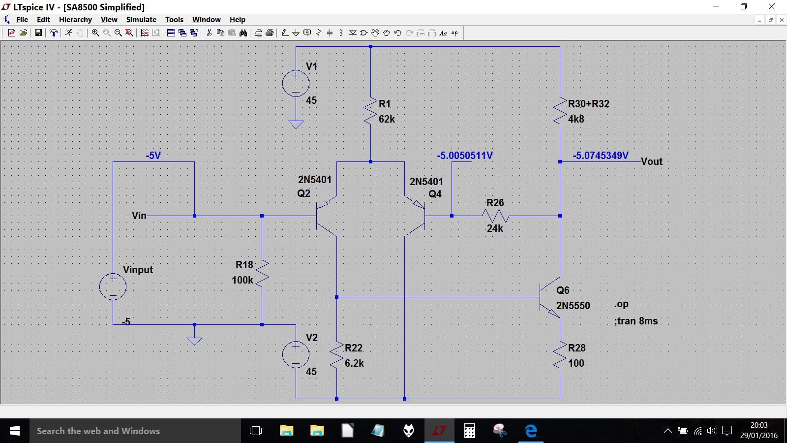Viewport: 787px width, 443px height.
Task: Click the system volume speaker icon
Action: 712,431
